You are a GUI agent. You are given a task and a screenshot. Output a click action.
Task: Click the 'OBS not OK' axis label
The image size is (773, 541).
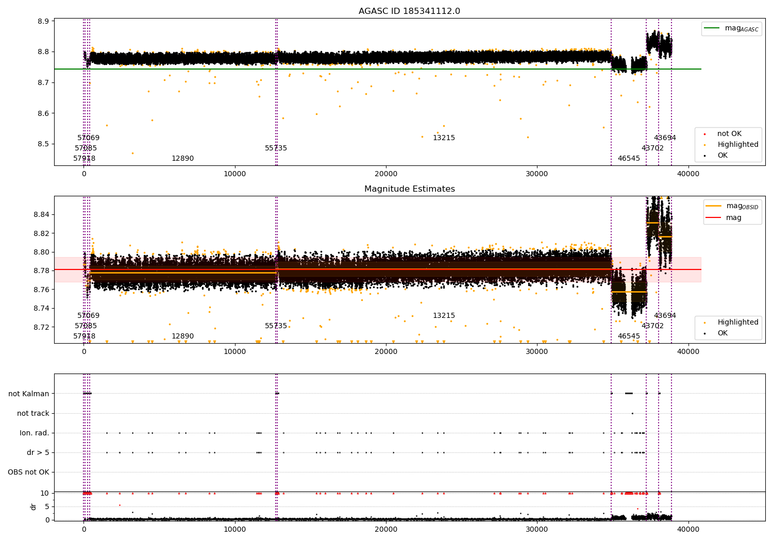click(28, 472)
